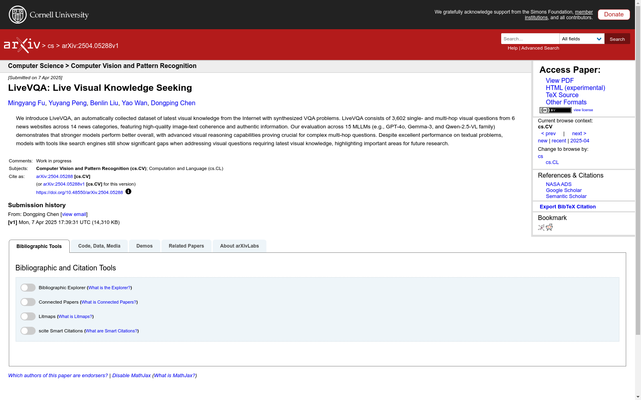Open the Demos tab

[145, 246]
